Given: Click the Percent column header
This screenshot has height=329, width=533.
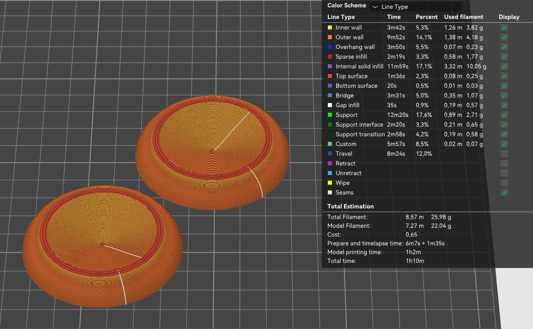Looking at the screenshot, I should pos(426,17).
